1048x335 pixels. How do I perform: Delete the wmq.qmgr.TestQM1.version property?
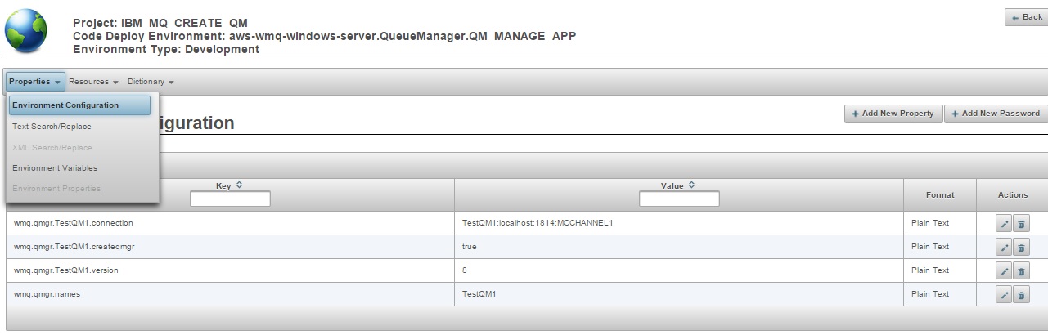point(1021,271)
